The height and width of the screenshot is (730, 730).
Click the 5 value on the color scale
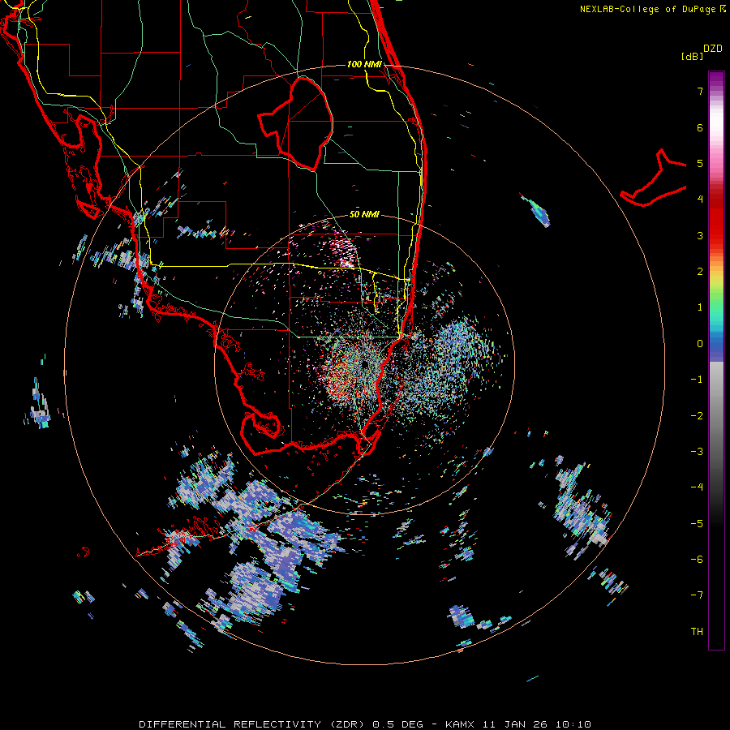point(700,163)
